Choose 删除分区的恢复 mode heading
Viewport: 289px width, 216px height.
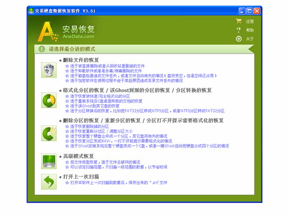pos(81,120)
